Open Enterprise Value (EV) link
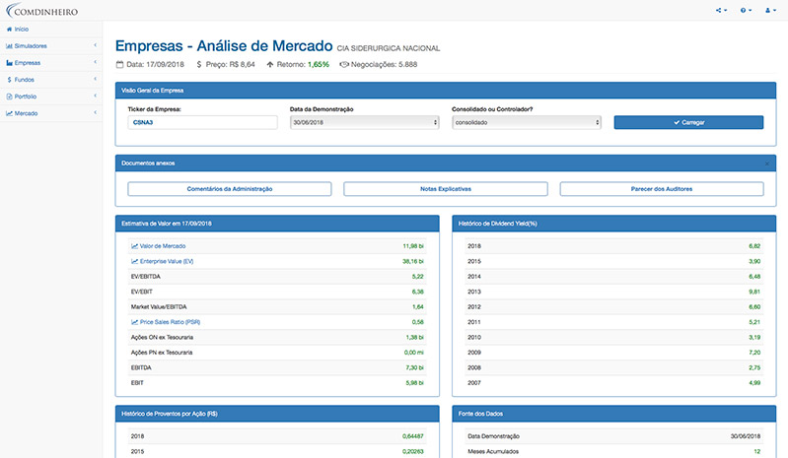This screenshot has width=788, height=458. [167, 261]
